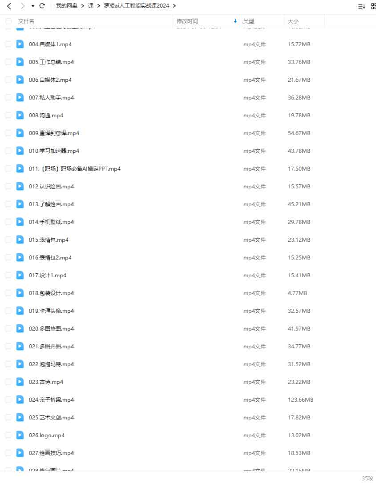Screen dimensions: 376x483
Task: Expand the chevron after 罗凌ai人工智能实战课2024
Action: click(174, 5)
